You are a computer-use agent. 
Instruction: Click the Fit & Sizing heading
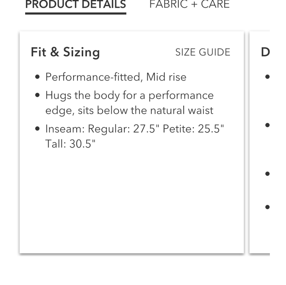tap(65, 52)
